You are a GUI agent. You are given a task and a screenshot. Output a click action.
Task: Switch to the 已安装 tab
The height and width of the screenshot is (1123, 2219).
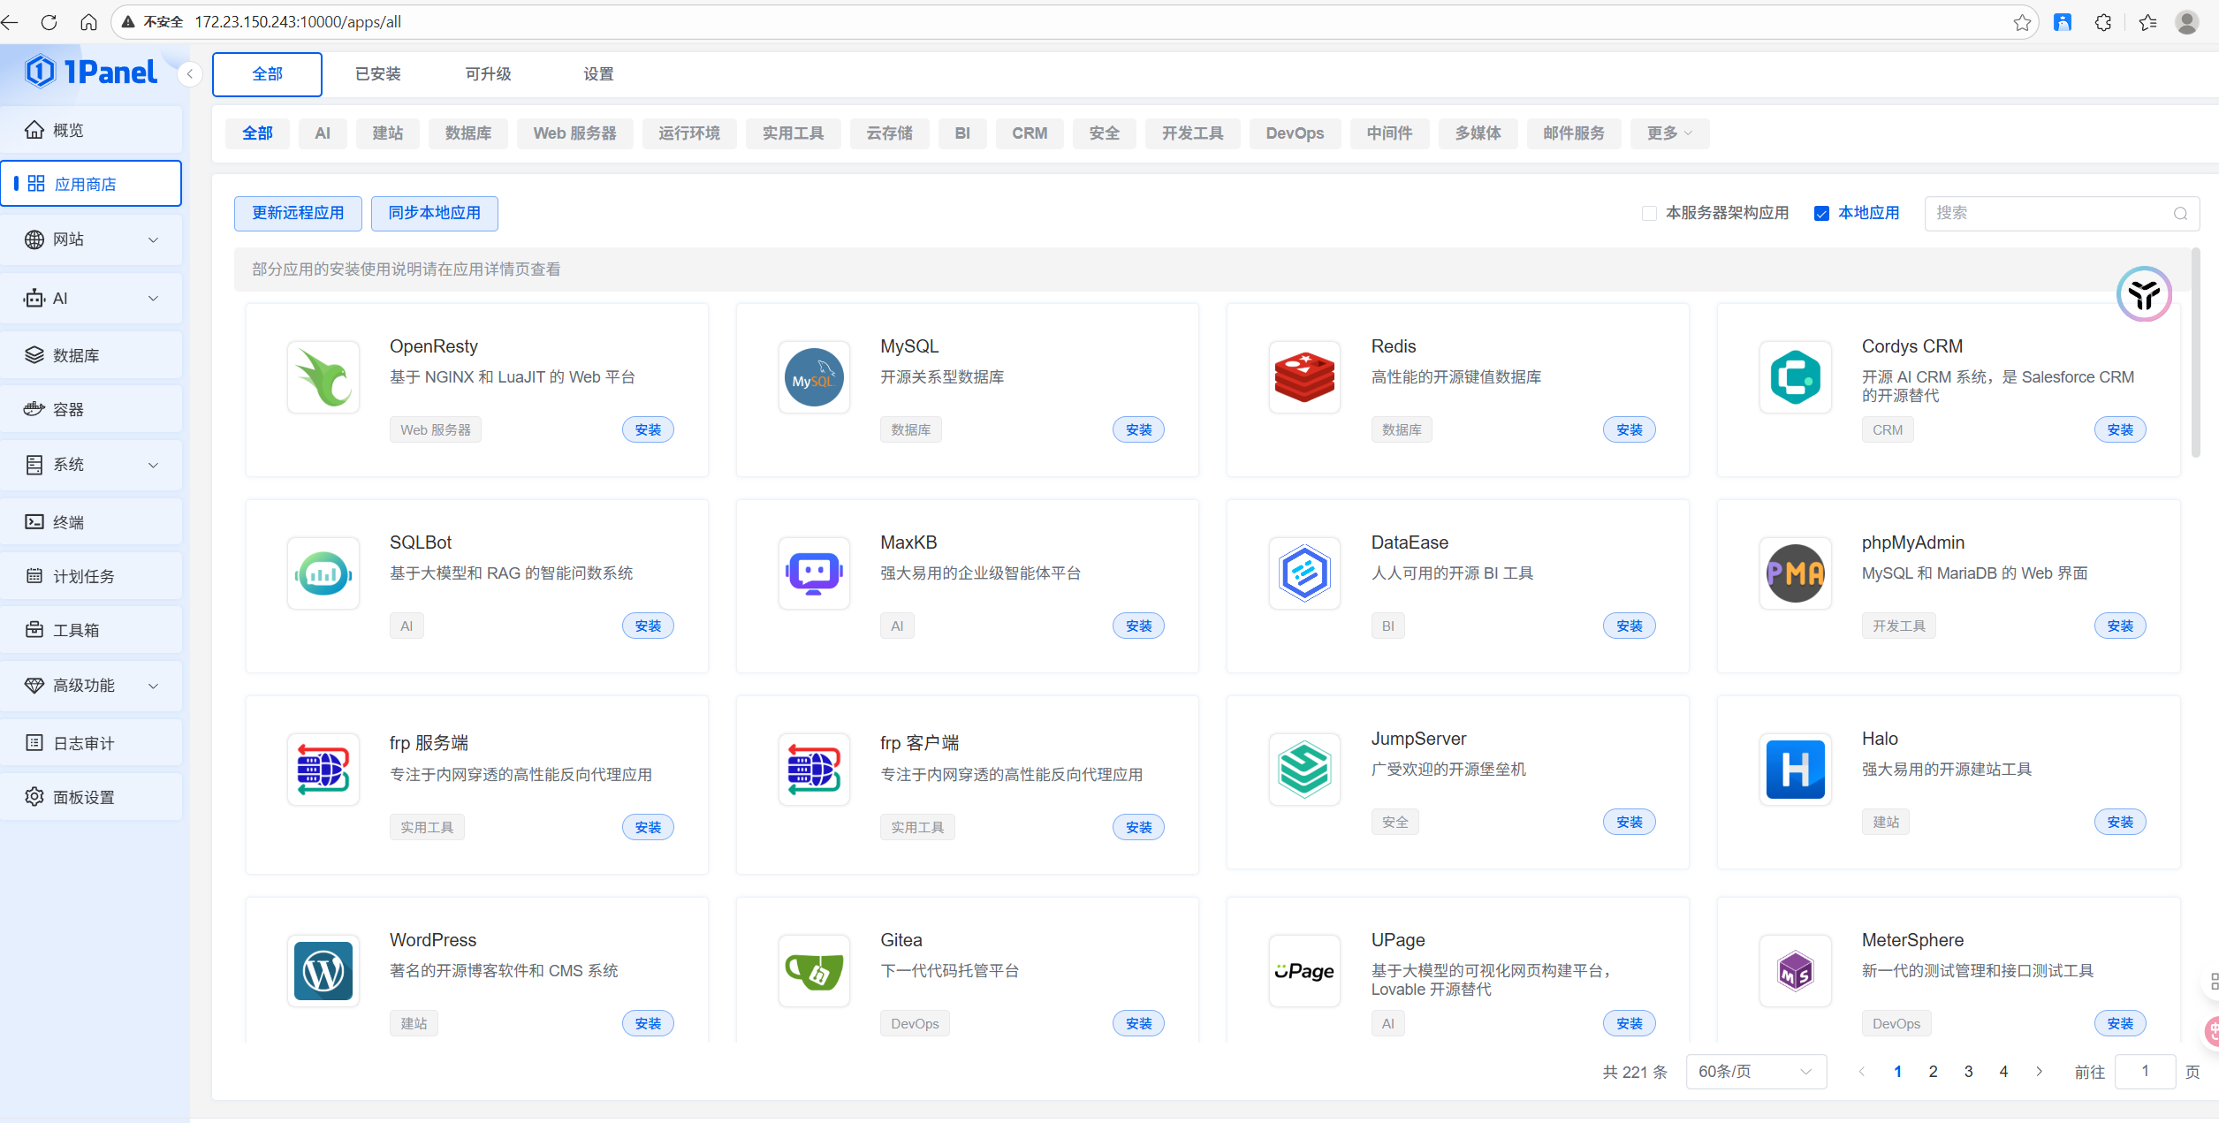coord(378,73)
